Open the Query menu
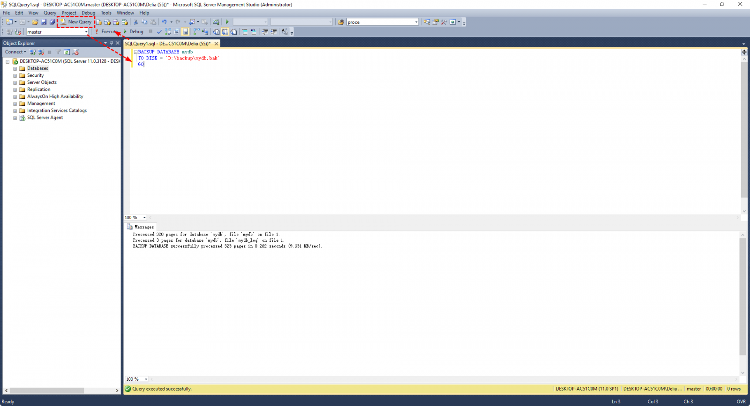750x406 pixels. click(x=50, y=13)
